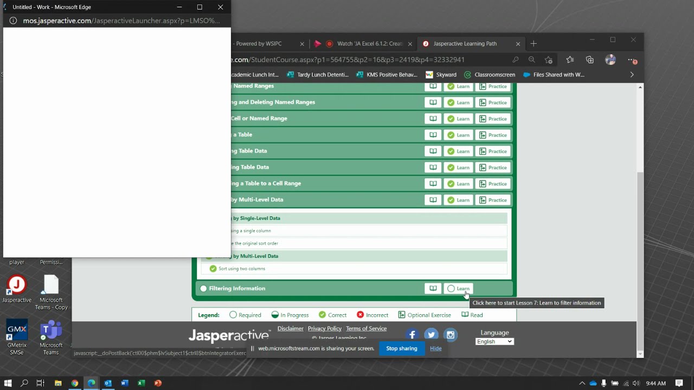Open Read book icon for Cell or Named Range row
Viewport: 694px width, 390px height.
[x=433, y=119]
